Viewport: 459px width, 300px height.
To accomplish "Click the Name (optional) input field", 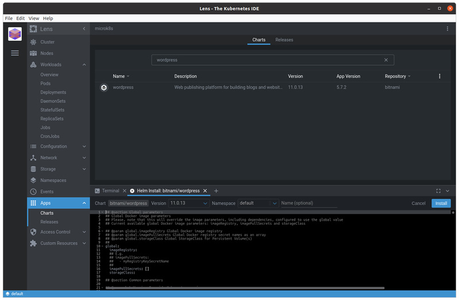I will coord(309,203).
